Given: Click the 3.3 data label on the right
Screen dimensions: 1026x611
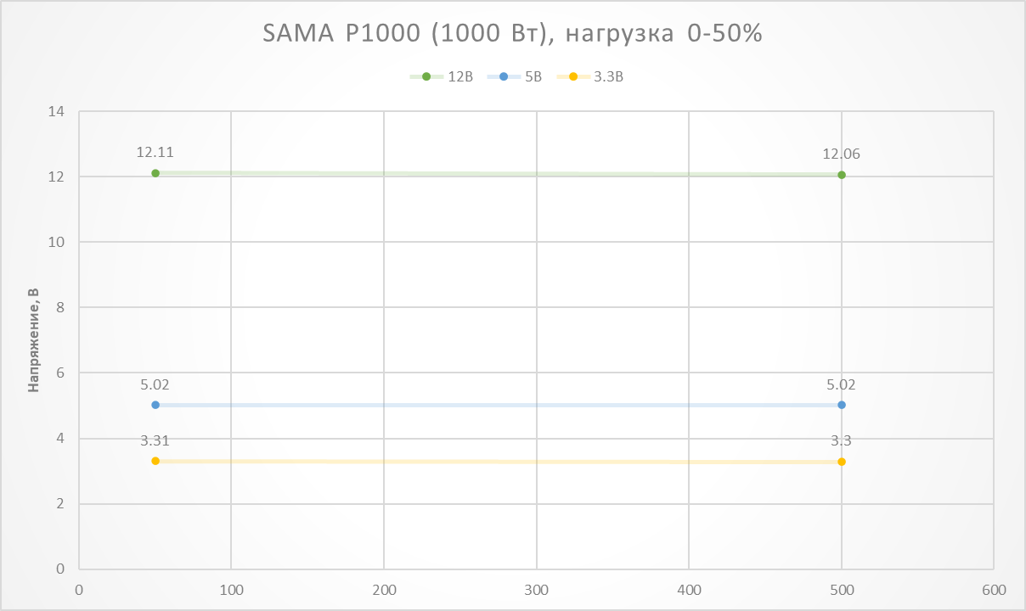Looking at the screenshot, I should [842, 440].
